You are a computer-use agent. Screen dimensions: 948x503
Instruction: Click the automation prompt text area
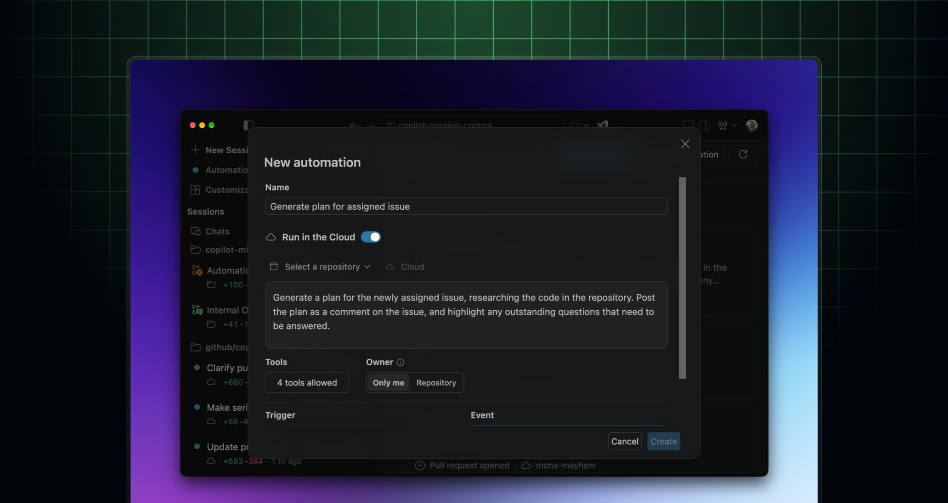point(466,315)
